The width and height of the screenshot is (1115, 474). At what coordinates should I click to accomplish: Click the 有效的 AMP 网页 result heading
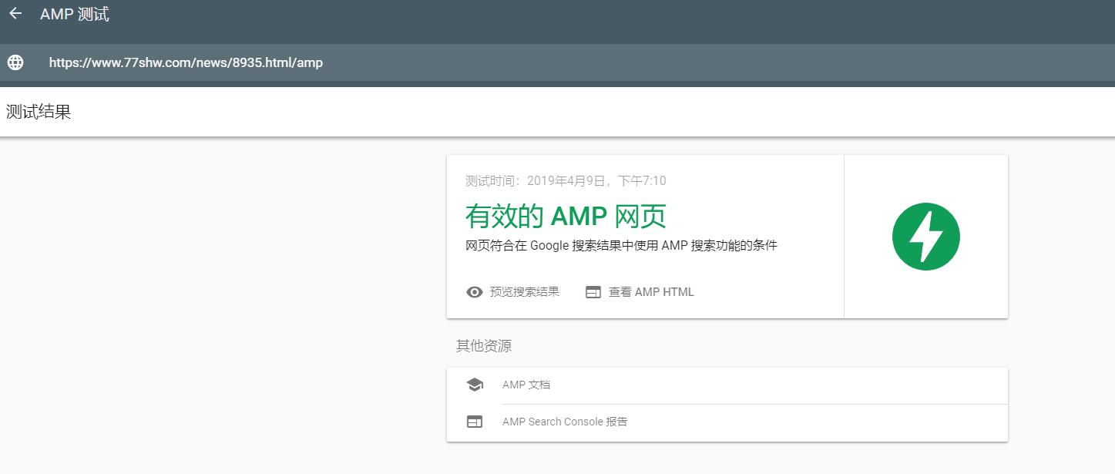pos(566,217)
